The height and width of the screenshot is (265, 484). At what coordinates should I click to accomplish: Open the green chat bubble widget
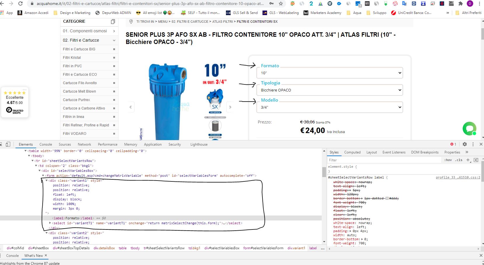pyautogui.click(x=469, y=128)
